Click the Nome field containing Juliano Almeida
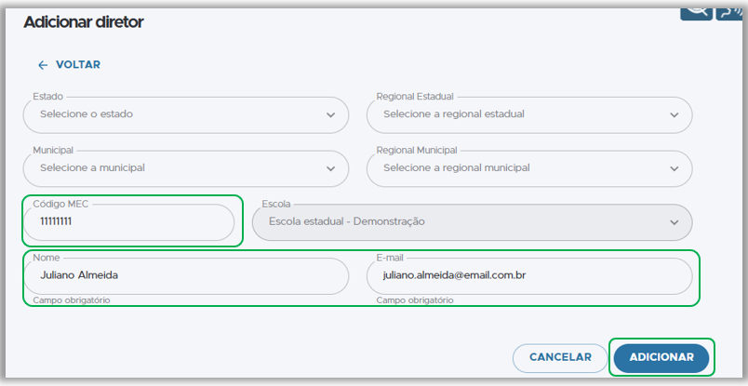The image size is (748, 386). tap(186, 276)
